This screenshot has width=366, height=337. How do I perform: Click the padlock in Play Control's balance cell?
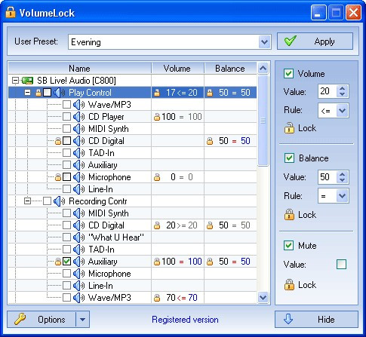pyautogui.click(x=210, y=93)
